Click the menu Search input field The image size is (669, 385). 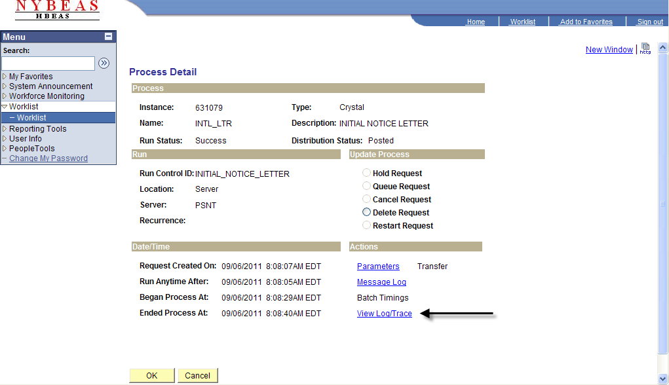click(48, 64)
